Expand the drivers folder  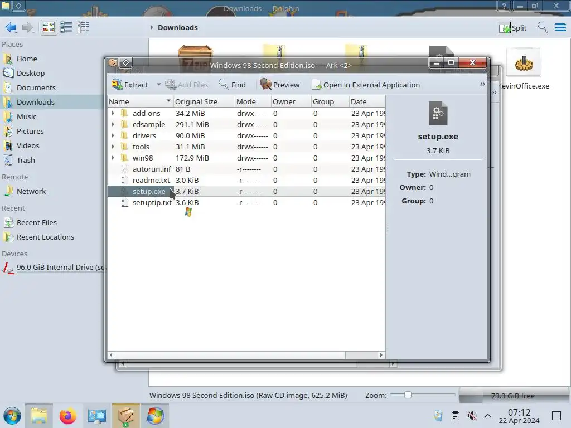(x=113, y=136)
